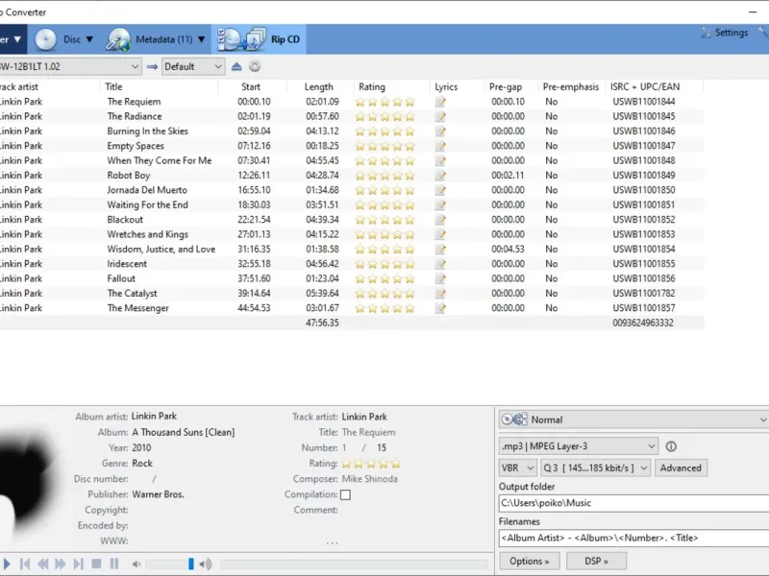Click the Output folder path field
Screen dimensions: 769x576
[x=633, y=503]
